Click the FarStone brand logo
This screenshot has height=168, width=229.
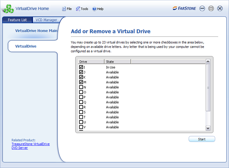coord(184,8)
